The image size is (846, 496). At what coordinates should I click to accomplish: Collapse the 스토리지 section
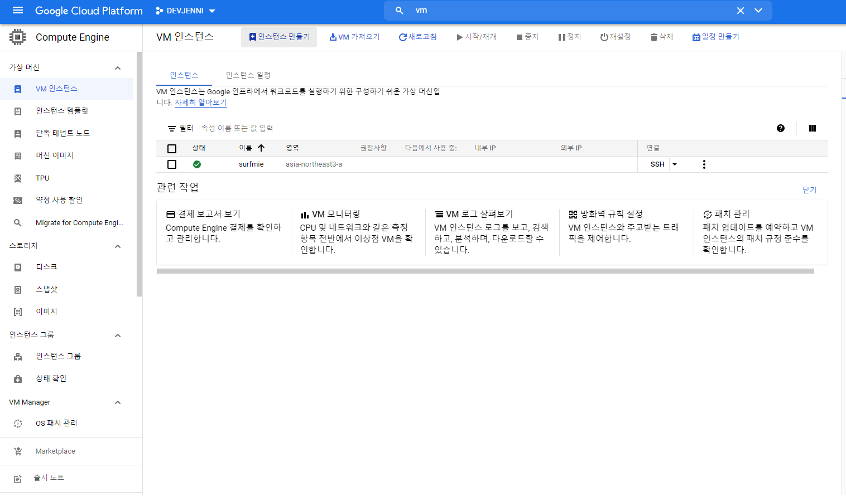[118, 246]
